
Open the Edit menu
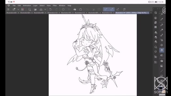[x=19, y=6]
